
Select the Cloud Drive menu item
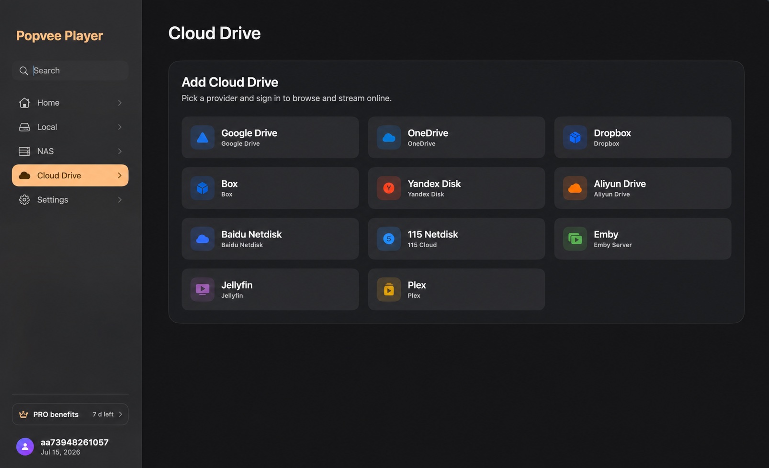(x=70, y=175)
